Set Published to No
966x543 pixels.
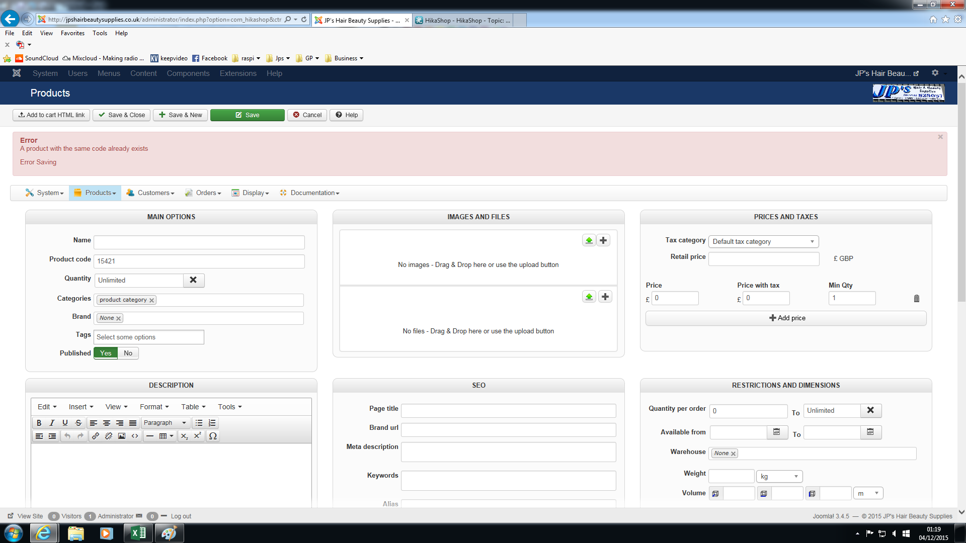pyautogui.click(x=128, y=353)
